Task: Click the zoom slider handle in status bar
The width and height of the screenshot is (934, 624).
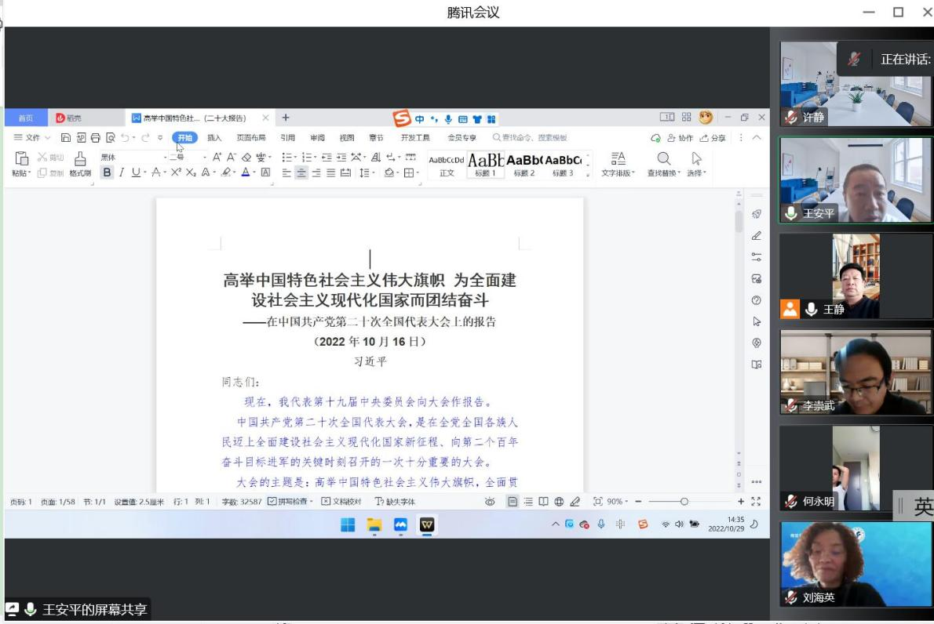Action: (x=684, y=502)
